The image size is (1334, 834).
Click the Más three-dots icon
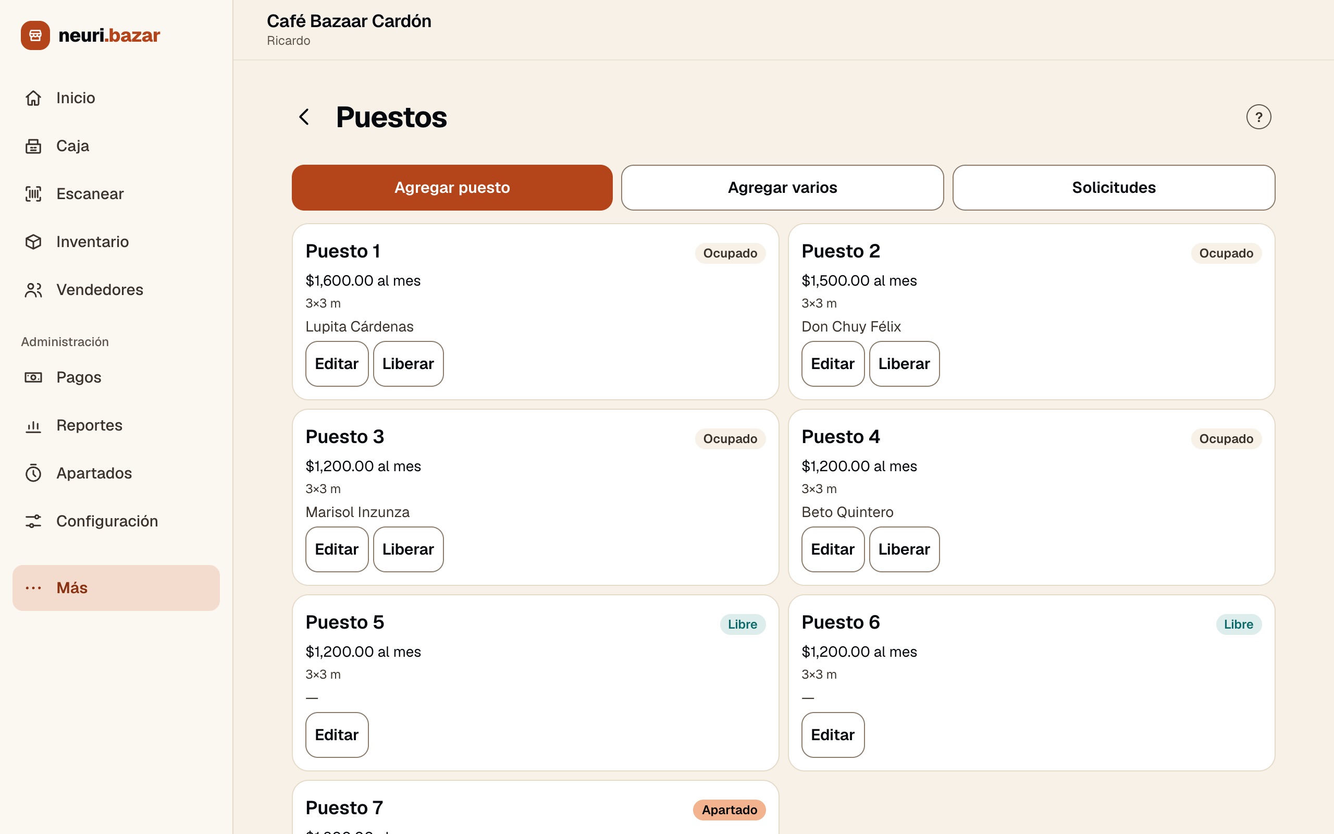pos(33,588)
